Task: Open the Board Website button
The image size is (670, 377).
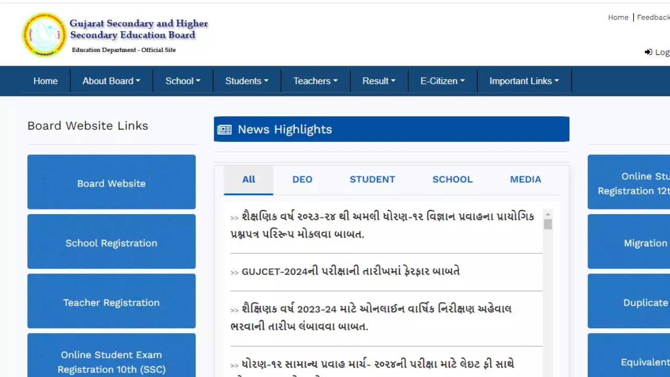Action: pyautogui.click(x=111, y=182)
